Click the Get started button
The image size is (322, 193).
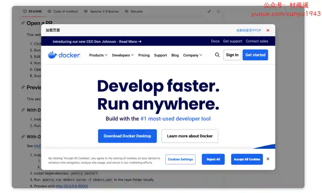(x=255, y=55)
